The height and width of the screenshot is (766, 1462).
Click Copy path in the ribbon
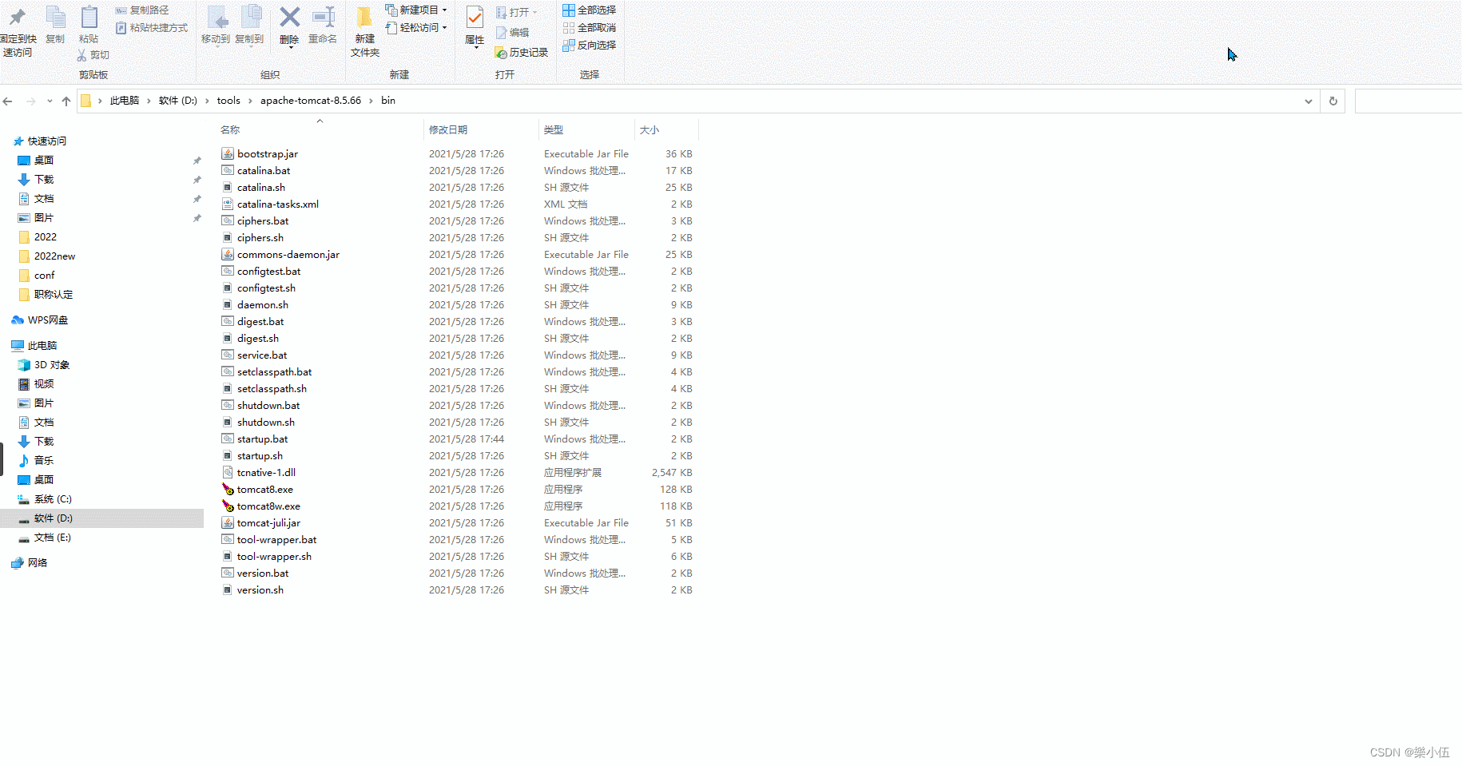click(142, 10)
